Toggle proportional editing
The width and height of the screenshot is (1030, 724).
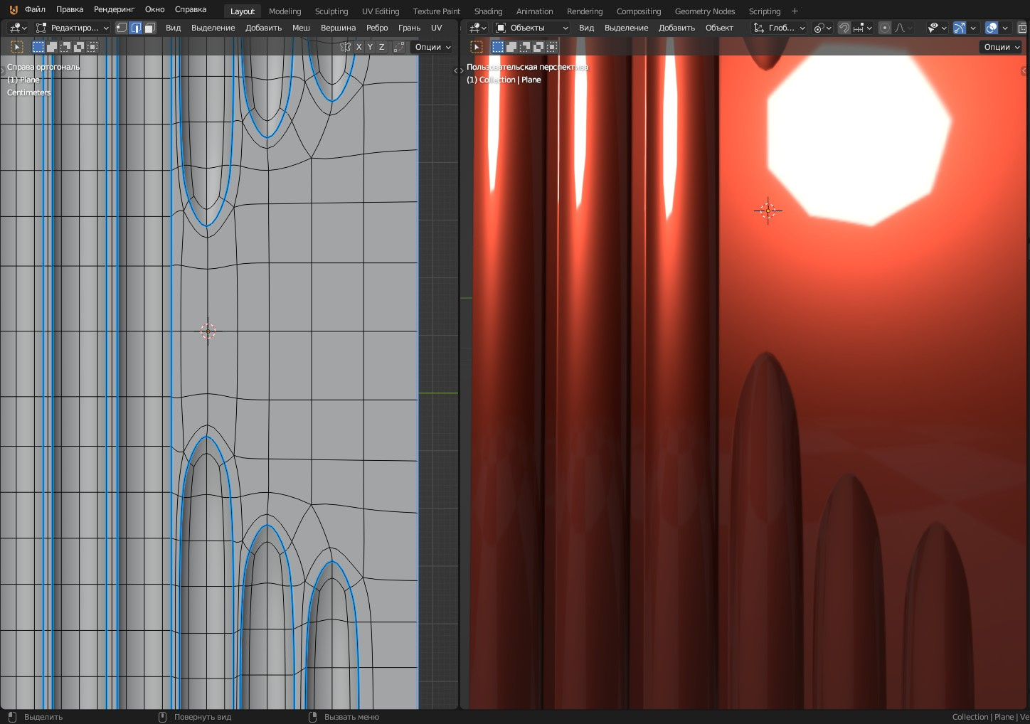pos(885,28)
